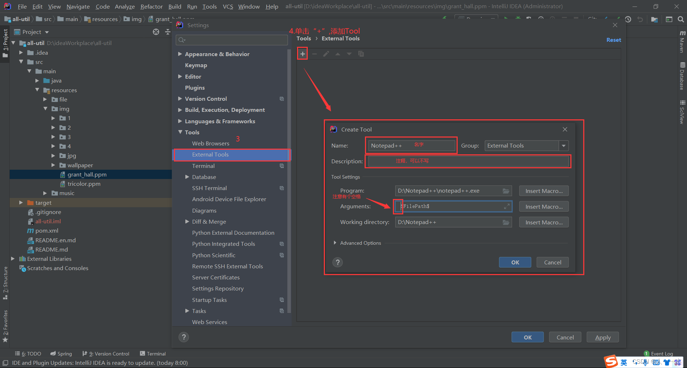Expand Advanced Options section
This screenshot has height=368, width=687.
(x=335, y=243)
